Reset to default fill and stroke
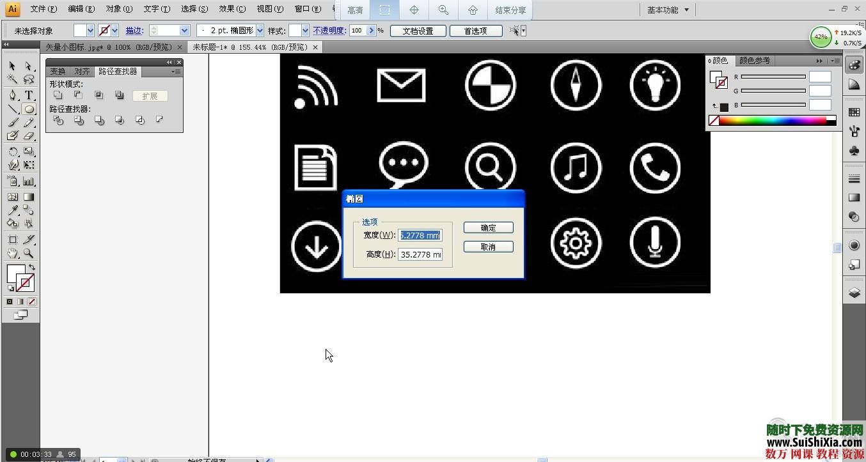 coord(10,289)
